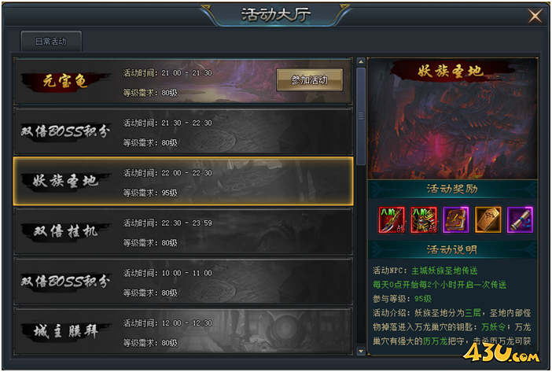This screenshot has height=372, width=552.
Task: Select the 21:30 双倍BOSS积分 activity row
Action: point(183,131)
